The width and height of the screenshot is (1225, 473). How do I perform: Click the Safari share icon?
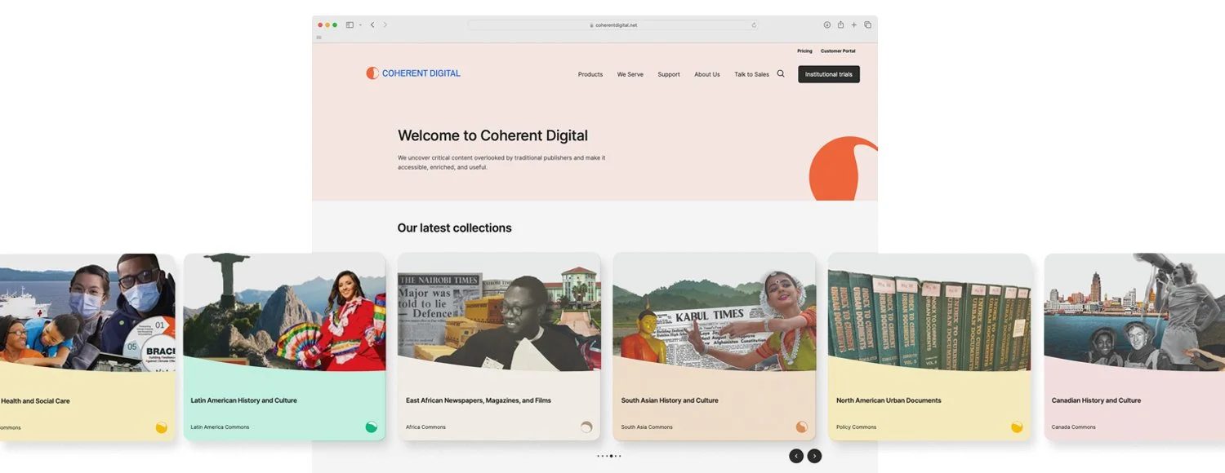point(840,24)
